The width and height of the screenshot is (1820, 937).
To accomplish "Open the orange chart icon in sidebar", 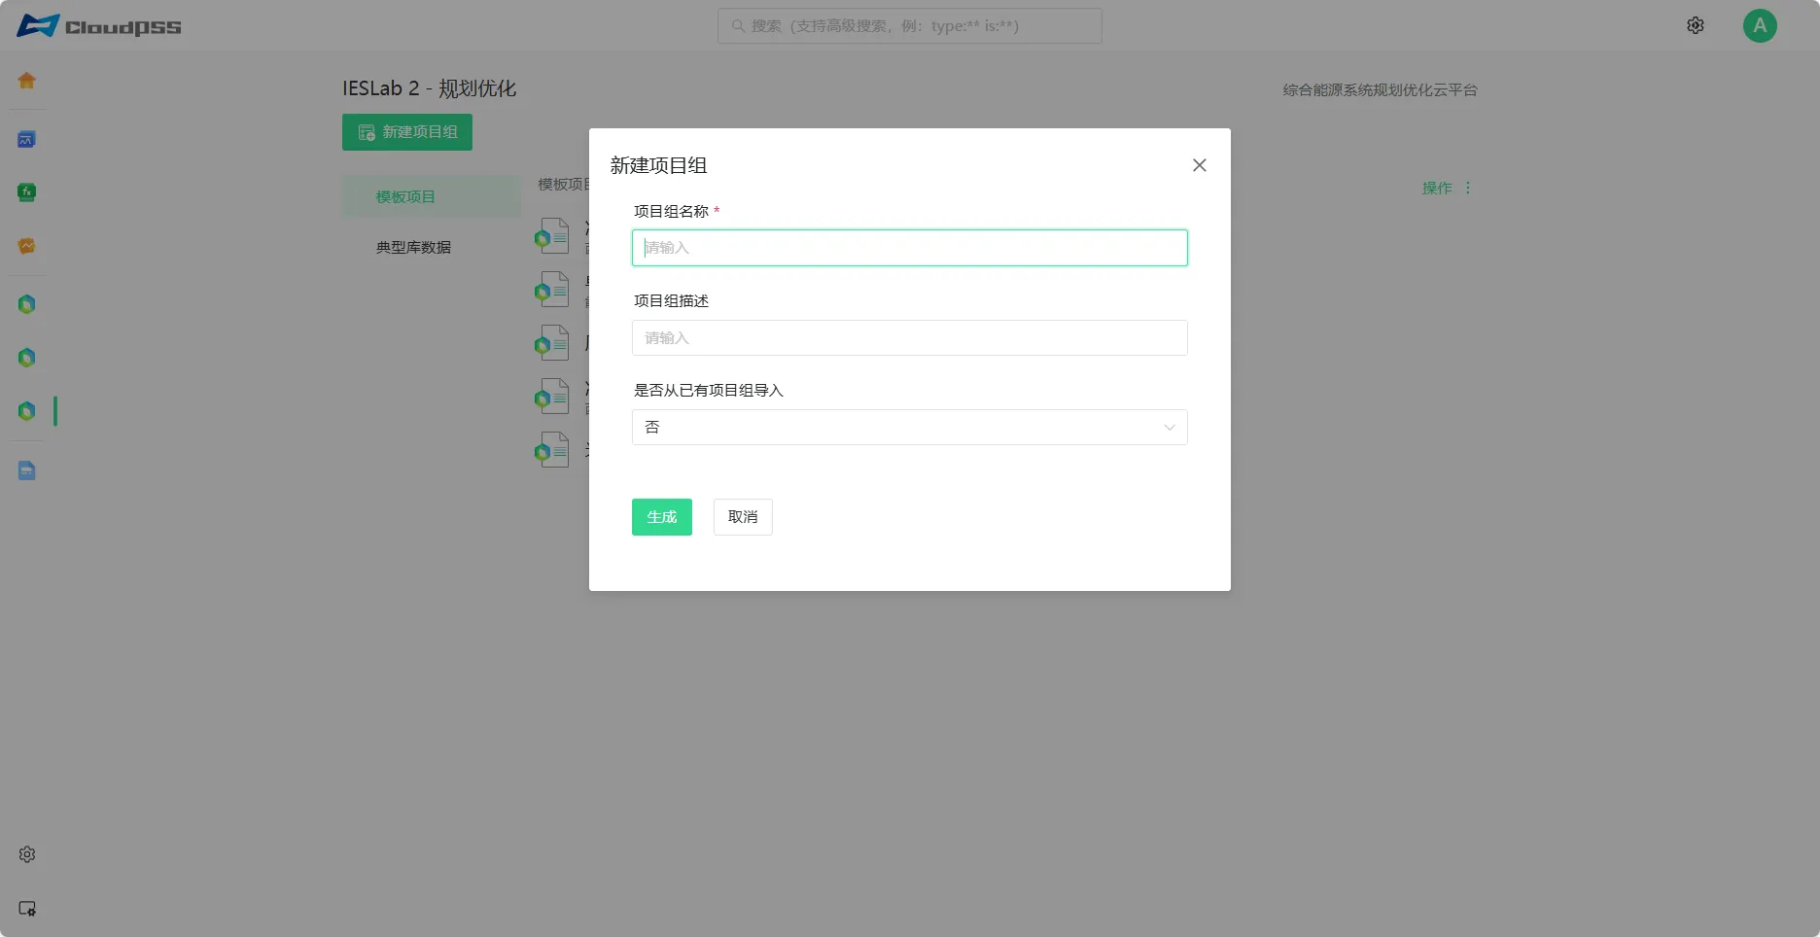I will [27, 246].
